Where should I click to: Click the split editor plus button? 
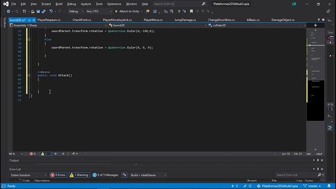(316, 25)
